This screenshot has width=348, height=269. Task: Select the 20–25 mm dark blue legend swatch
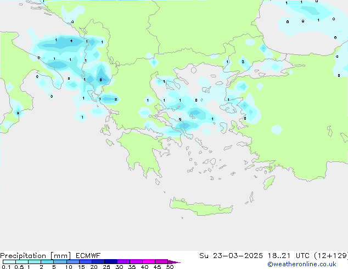coord(98,262)
